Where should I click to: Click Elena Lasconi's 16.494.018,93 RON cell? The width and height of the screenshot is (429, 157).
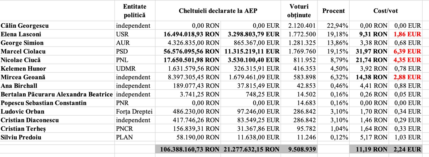[191, 34]
